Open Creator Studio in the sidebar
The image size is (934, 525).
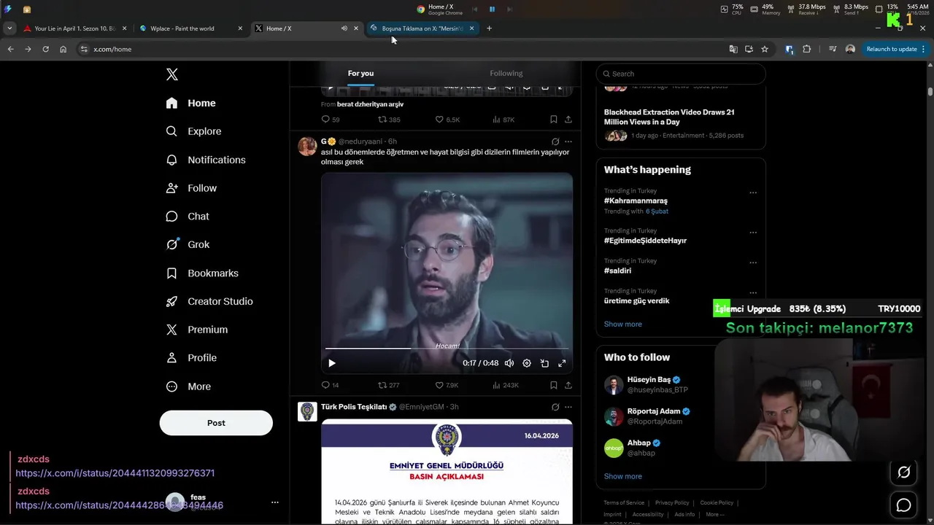[209, 301]
